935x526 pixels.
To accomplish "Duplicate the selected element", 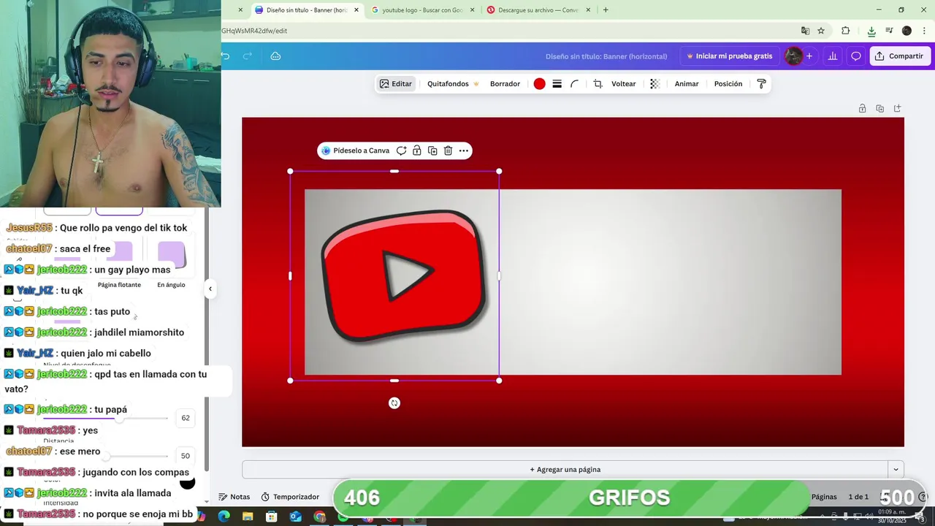I will [432, 150].
